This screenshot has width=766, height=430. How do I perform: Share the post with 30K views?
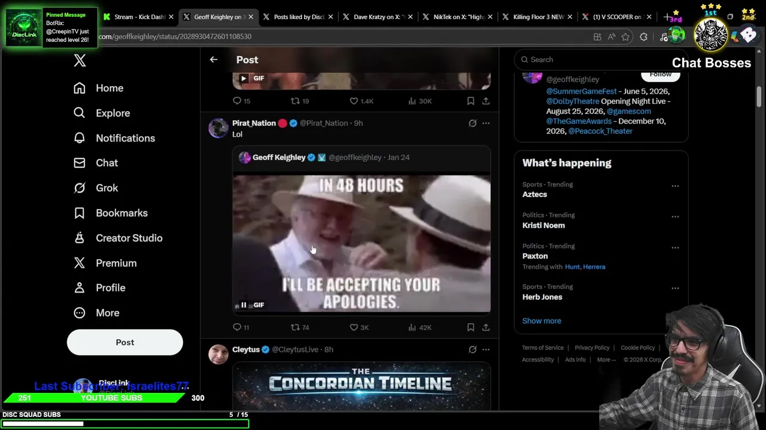point(486,101)
